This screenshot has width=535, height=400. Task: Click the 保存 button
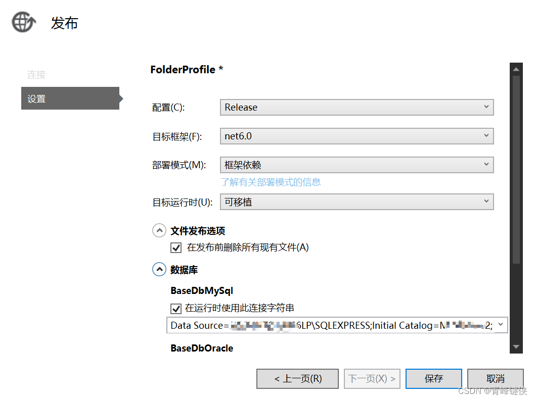coord(433,378)
